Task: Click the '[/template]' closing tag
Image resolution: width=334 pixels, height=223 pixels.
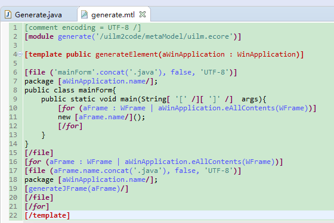Action: pyautogui.click(x=47, y=215)
